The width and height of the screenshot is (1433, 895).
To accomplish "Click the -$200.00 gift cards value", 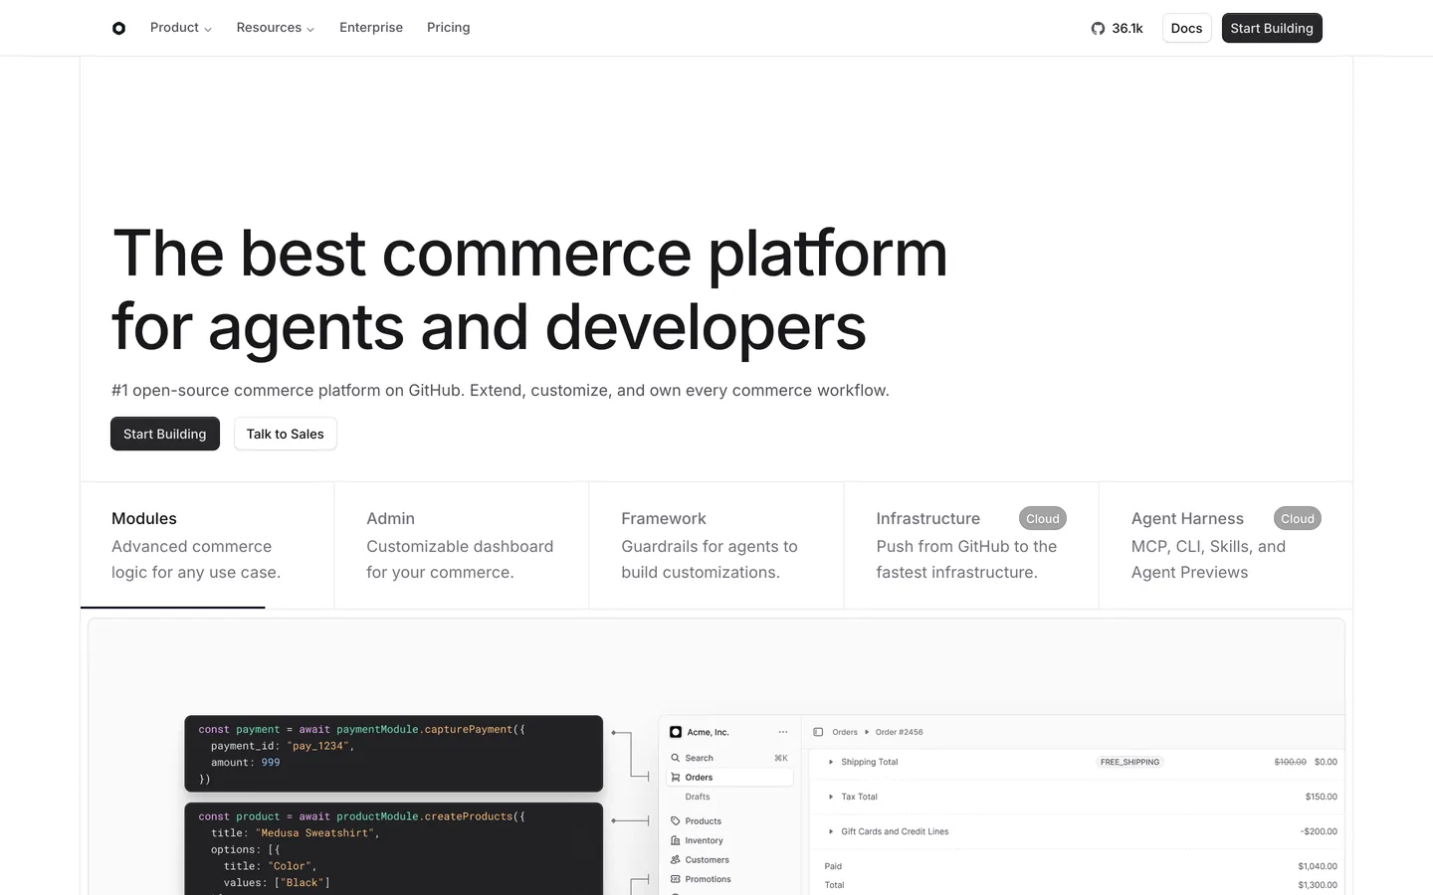I will (x=1319, y=831).
